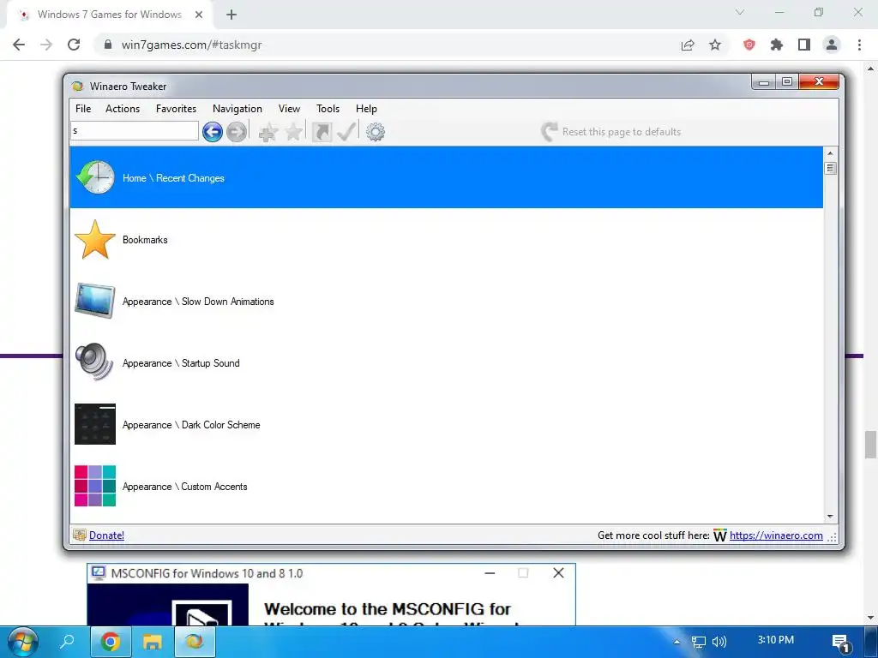The image size is (878, 658).
Task: Click the network tray icon
Action: click(x=698, y=642)
